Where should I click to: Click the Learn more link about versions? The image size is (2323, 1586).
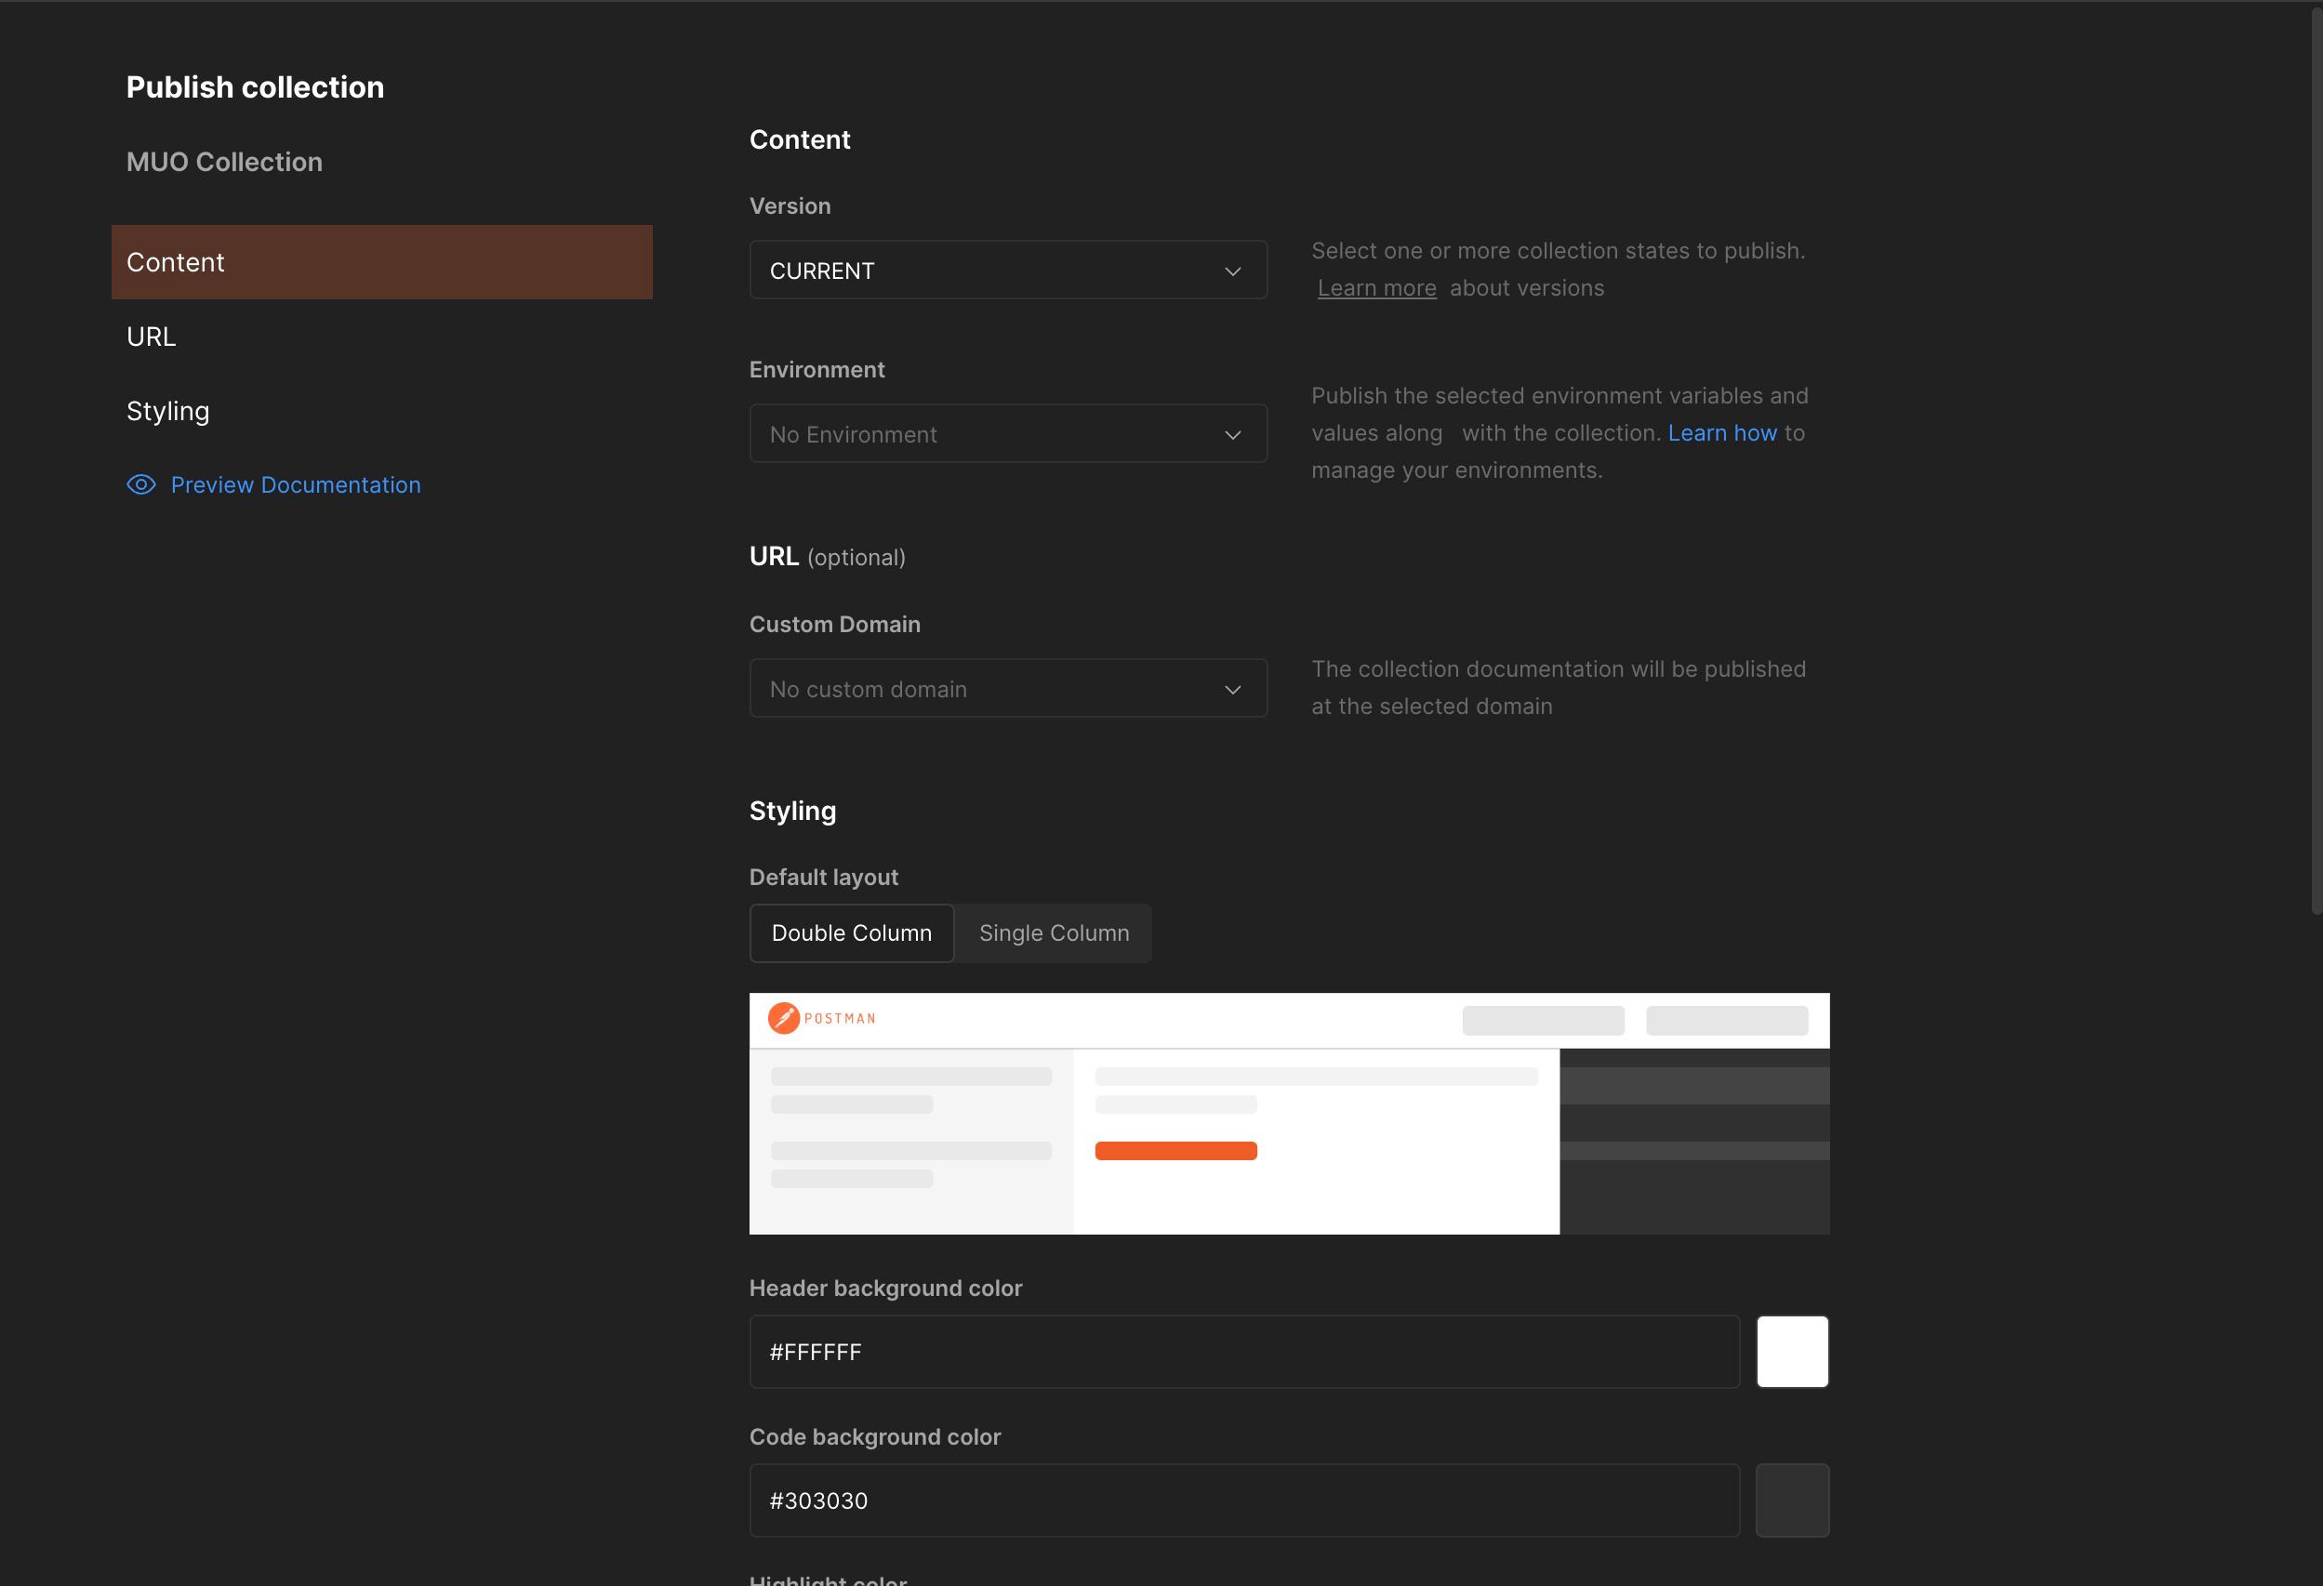(1376, 287)
